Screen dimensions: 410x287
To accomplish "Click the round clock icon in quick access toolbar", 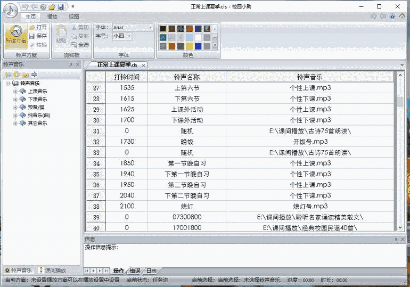I will tap(44, 6).
